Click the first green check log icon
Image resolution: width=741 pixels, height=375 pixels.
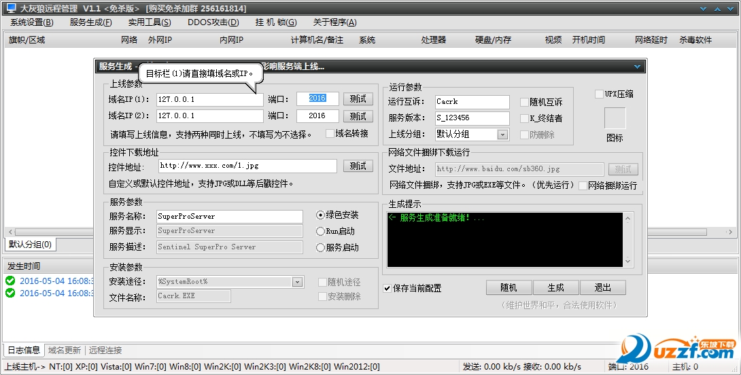click(x=10, y=281)
